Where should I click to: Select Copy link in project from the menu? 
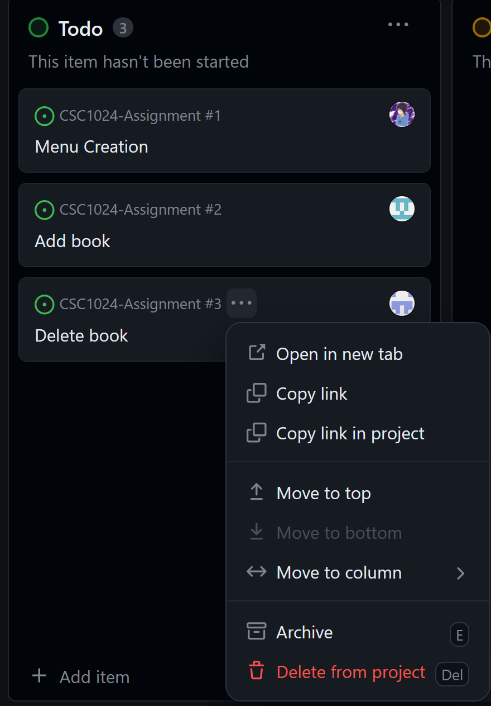[350, 433]
